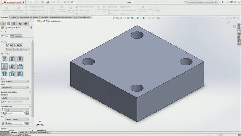Screen dimensions: 241x136
Task: Select the counterbore hole type
Action: (5, 59)
